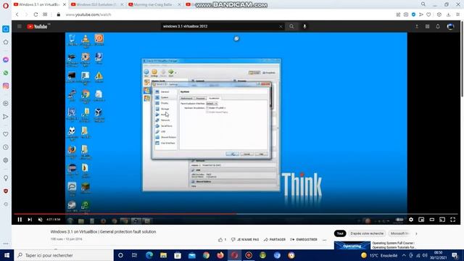Enter fullscreen video mode
The height and width of the screenshot is (261, 464).
point(452,220)
